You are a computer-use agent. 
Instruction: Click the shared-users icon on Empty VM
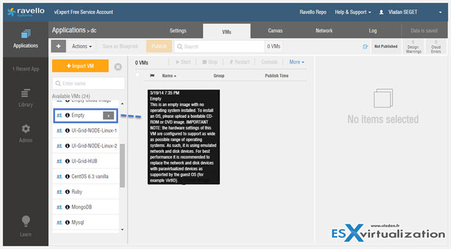click(60, 115)
